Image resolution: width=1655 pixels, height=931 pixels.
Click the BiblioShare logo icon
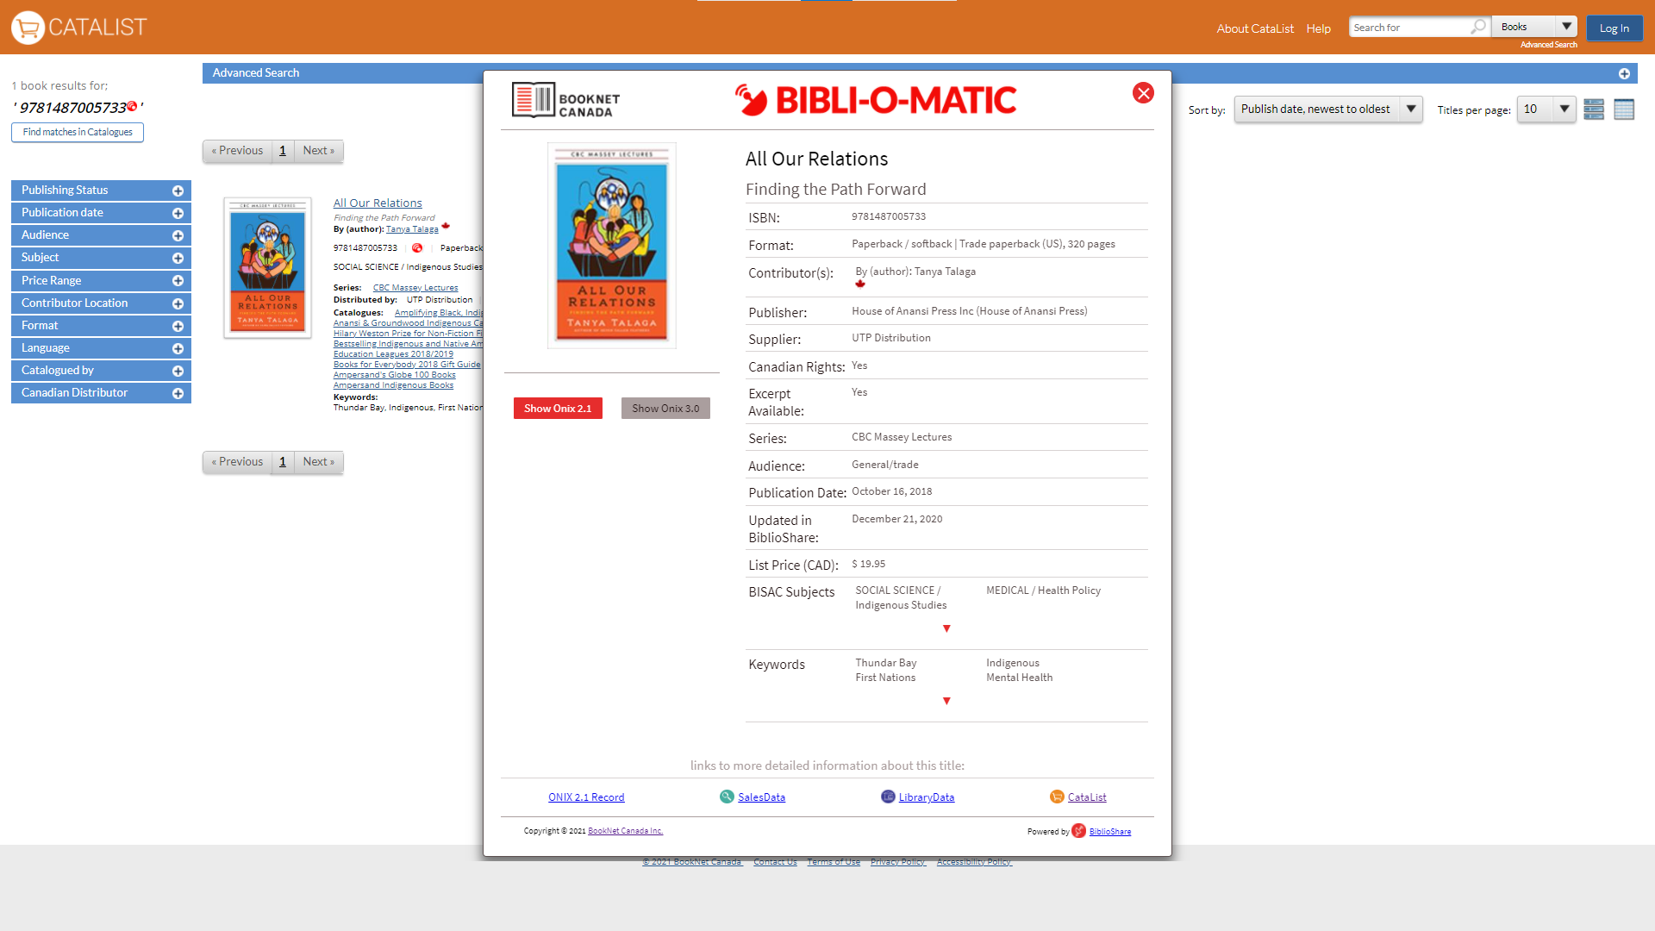click(1078, 831)
